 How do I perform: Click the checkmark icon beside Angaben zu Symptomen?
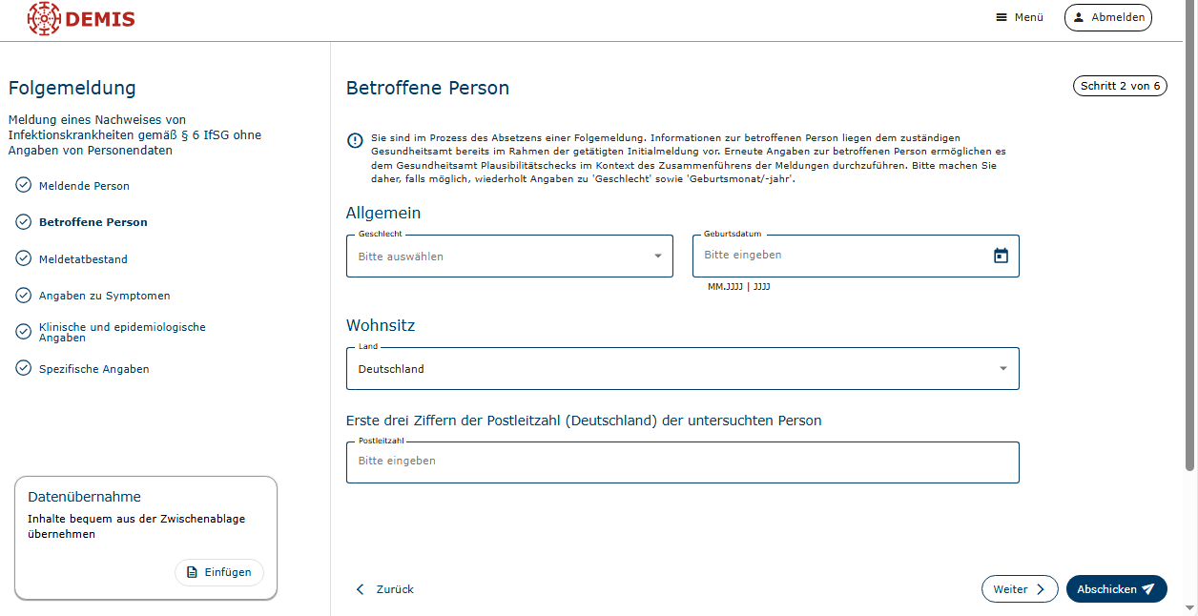tap(24, 296)
